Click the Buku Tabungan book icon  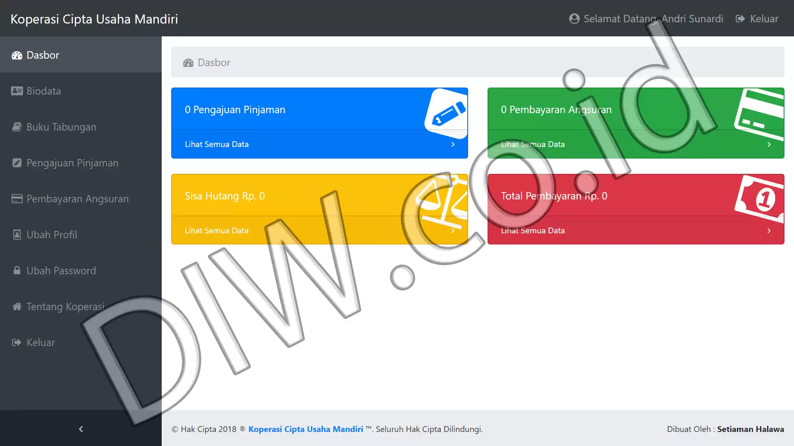pos(17,127)
